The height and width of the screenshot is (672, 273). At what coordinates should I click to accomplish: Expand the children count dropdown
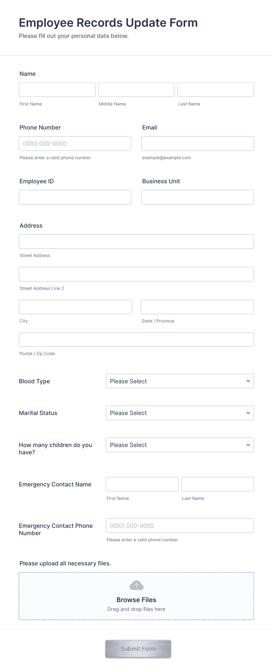pyautogui.click(x=180, y=445)
